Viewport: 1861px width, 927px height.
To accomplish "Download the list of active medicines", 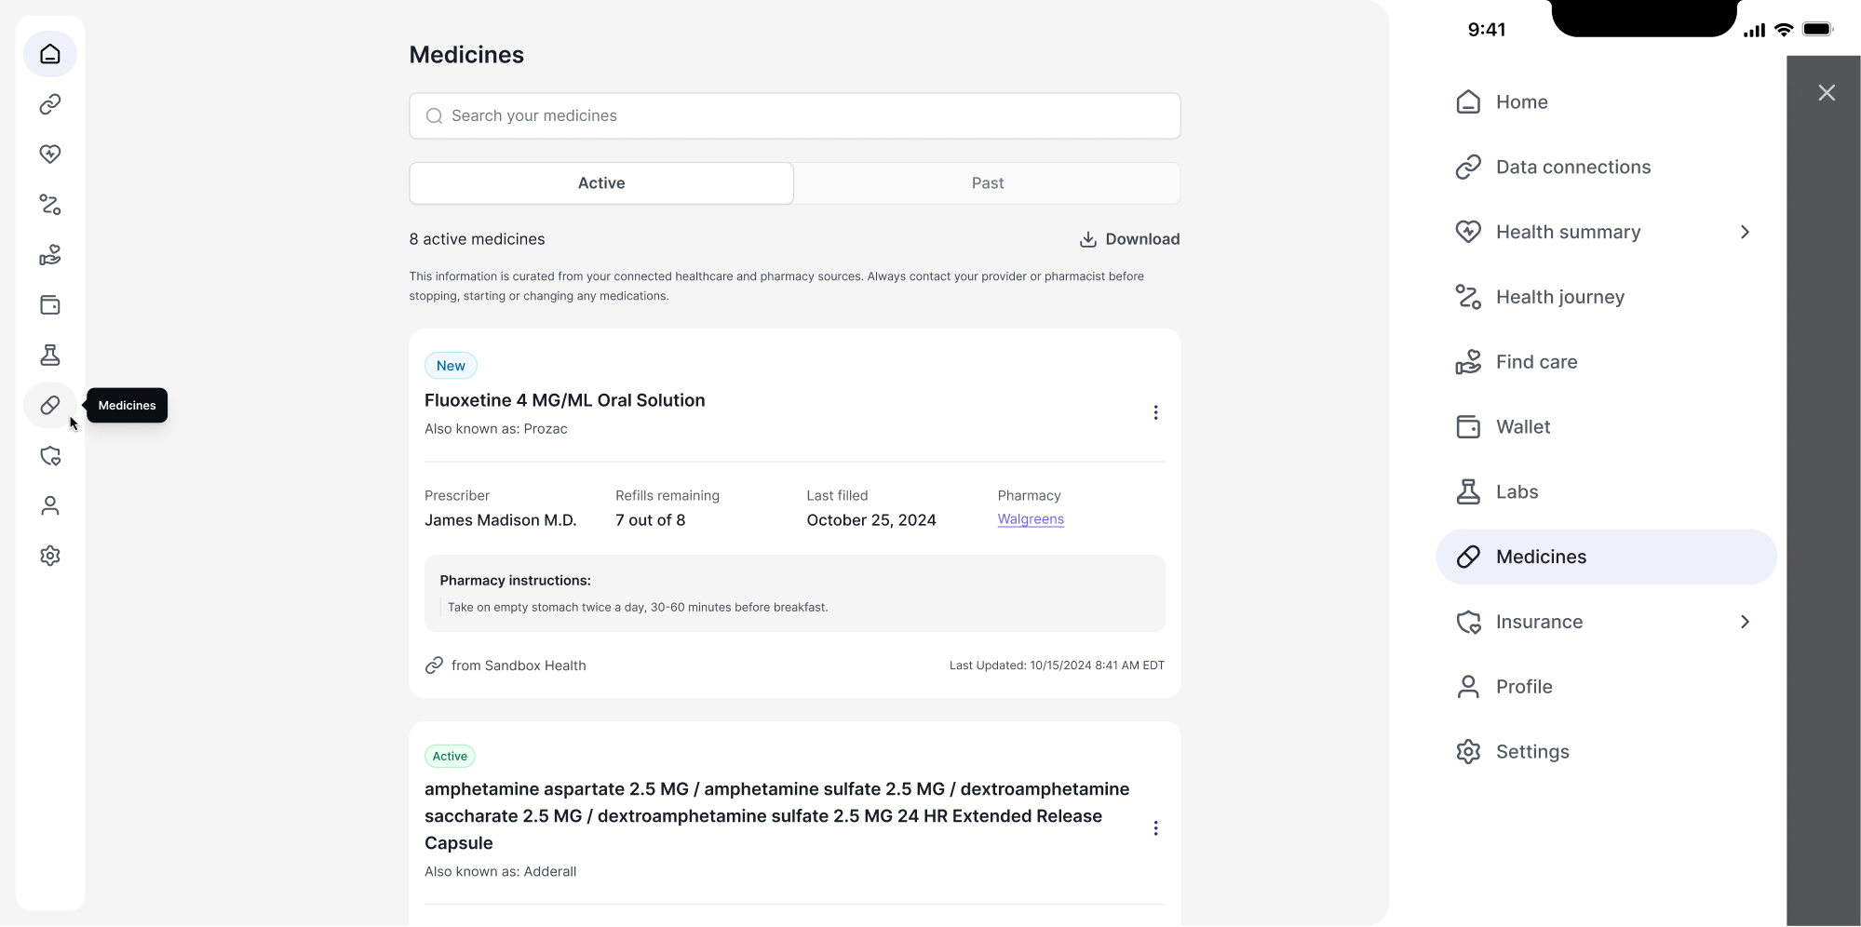I will (1128, 238).
